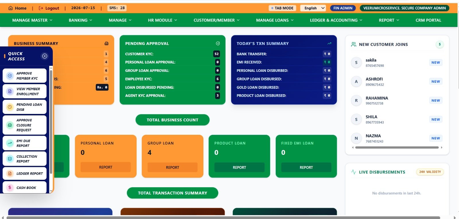The image size is (459, 219).
Task: Click the Ledger Report file icon
Action: pyautogui.click(x=10, y=173)
